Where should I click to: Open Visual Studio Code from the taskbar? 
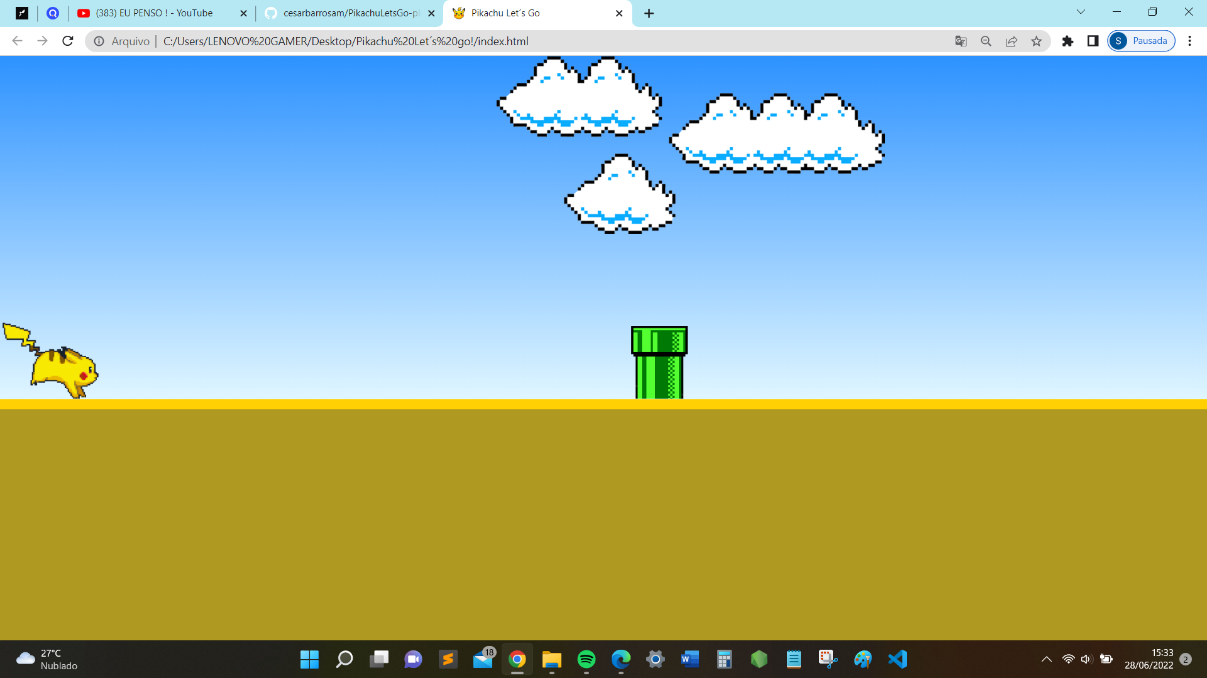click(x=897, y=659)
